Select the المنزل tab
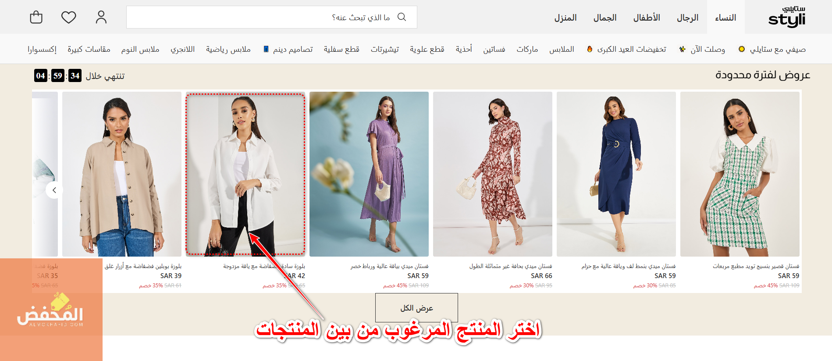This screenshot has width=832, height=361. pyautogui.click(x=565, y=18)
